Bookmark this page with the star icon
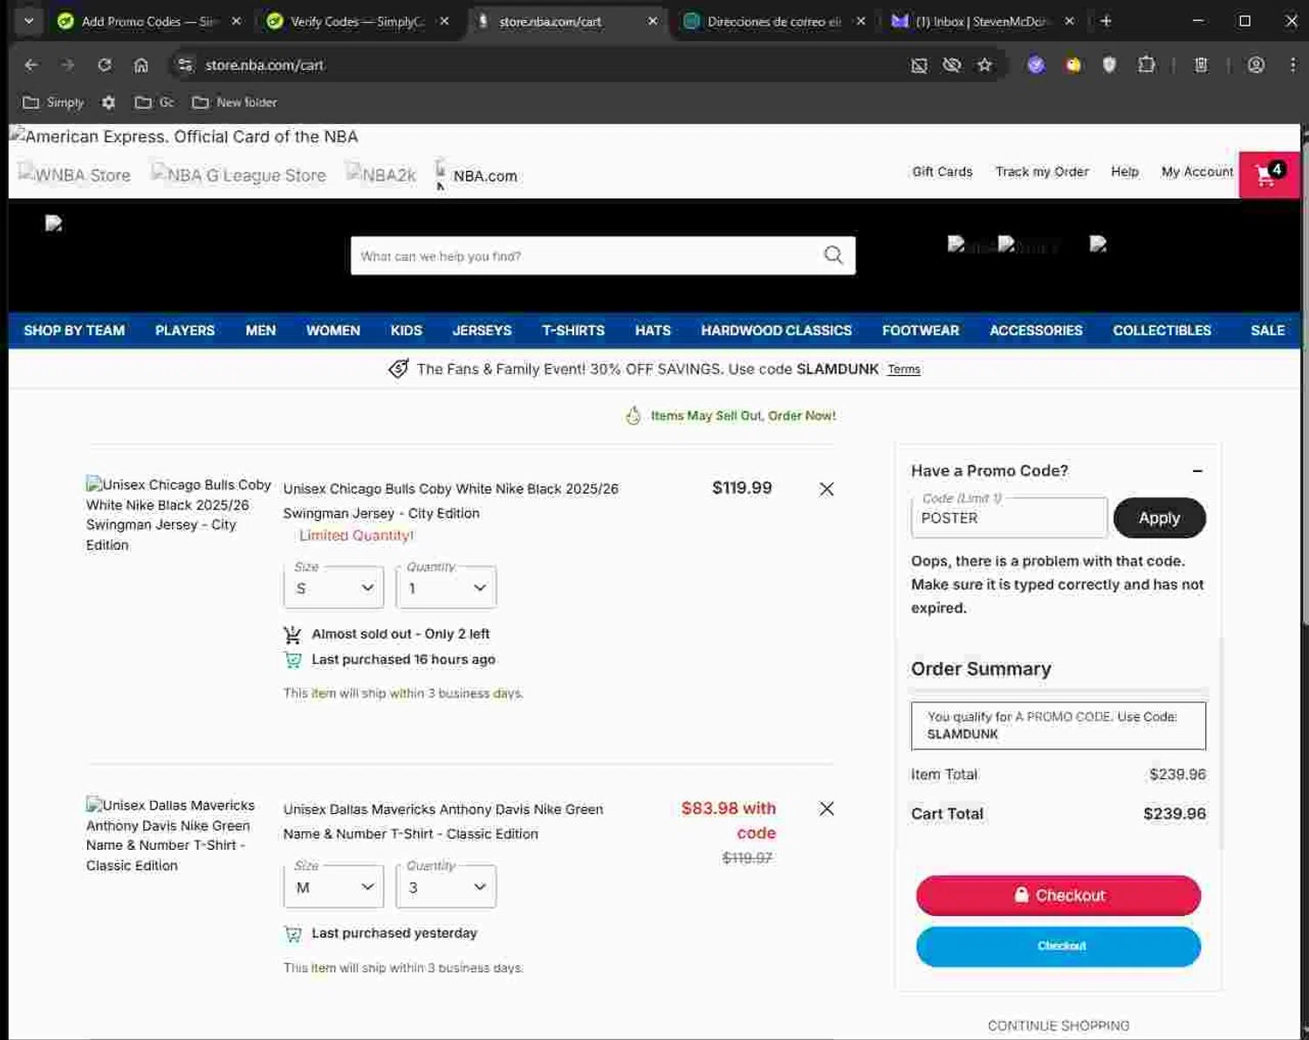This screenshot has width=1309, height=1040. pos(984,65)
